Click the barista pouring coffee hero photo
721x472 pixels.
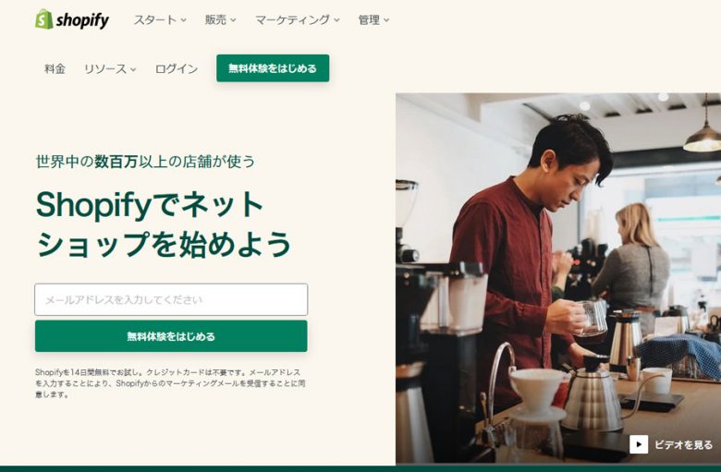click(558, 278)
